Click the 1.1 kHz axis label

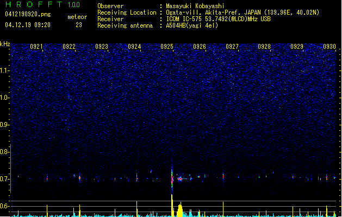[4, 71]
